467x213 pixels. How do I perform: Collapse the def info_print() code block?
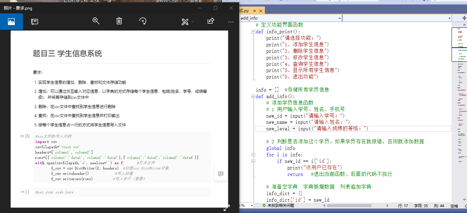click(x=253, y=32)
